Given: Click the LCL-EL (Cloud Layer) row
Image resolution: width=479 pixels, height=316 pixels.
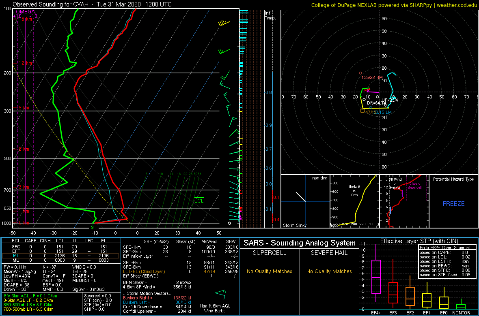Looking at the screenshot, I should click(180, 271).
